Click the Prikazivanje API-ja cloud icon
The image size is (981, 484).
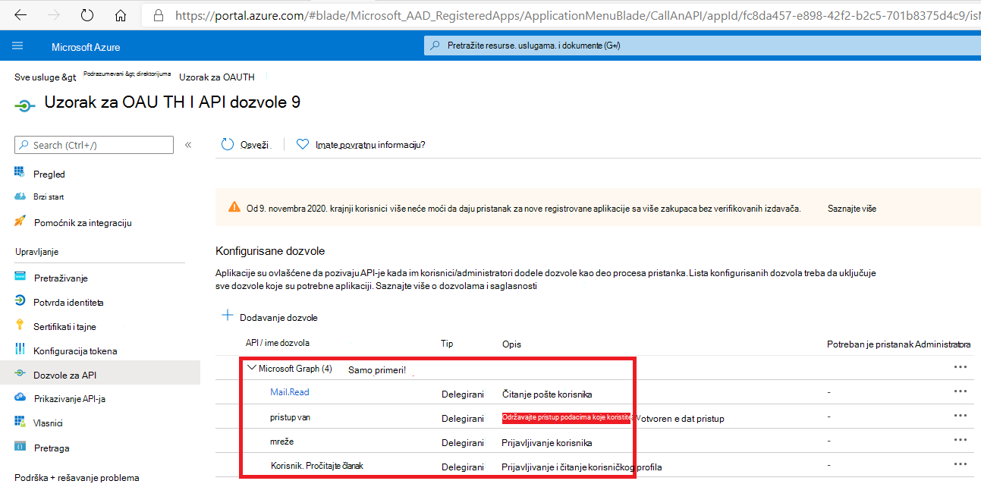point(20,398)
